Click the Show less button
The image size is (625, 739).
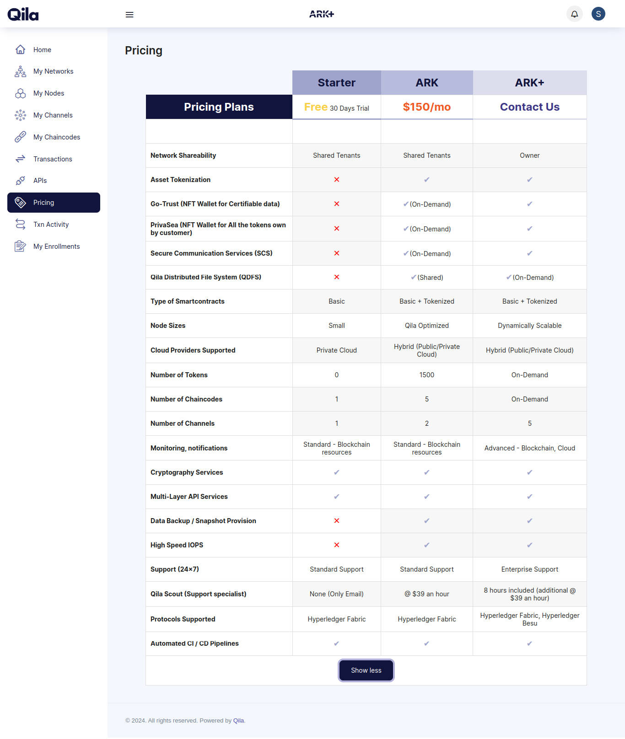click(x=366, y=670)
